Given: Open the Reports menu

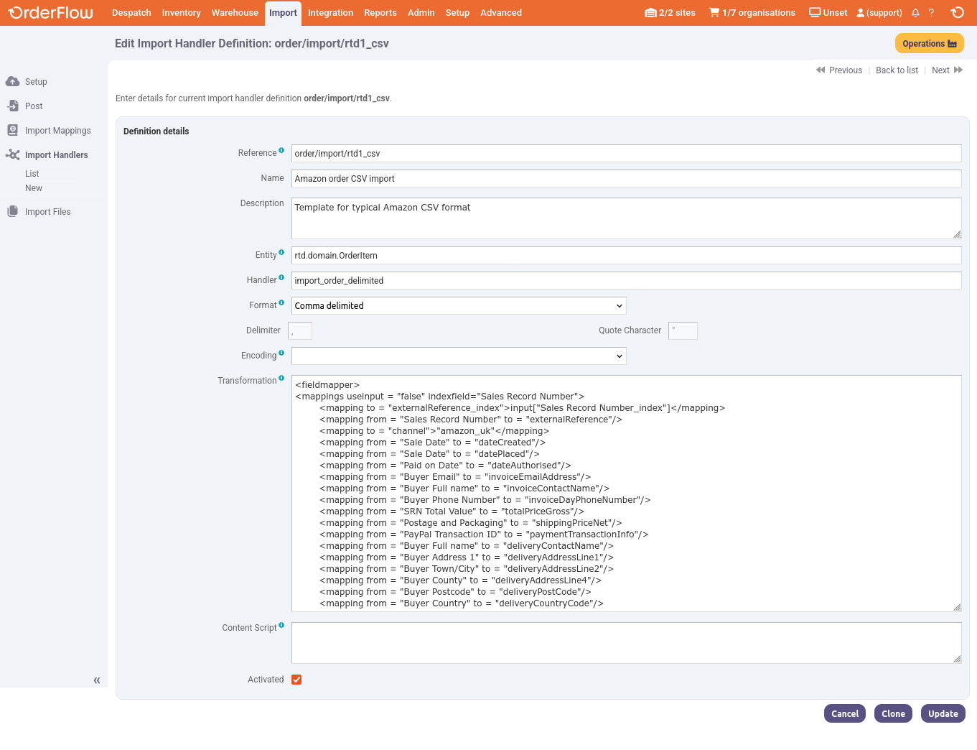Looking at the screenshot, I should click(x=380, y=12).
